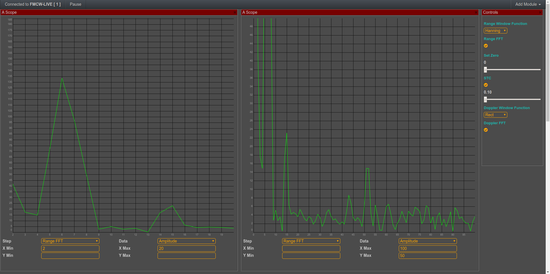Click the right scope's empty Y Min field
Image resolution: width=550 pixels, height=274 pixels.
coord(311,256)
